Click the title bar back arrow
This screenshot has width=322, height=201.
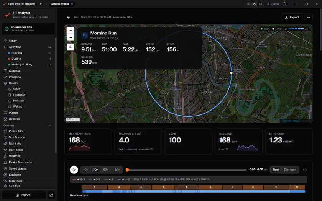click(x=41, y=4)
